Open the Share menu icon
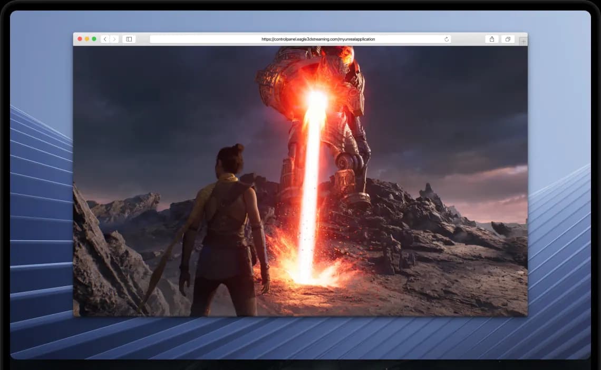 tap(492, 39)
